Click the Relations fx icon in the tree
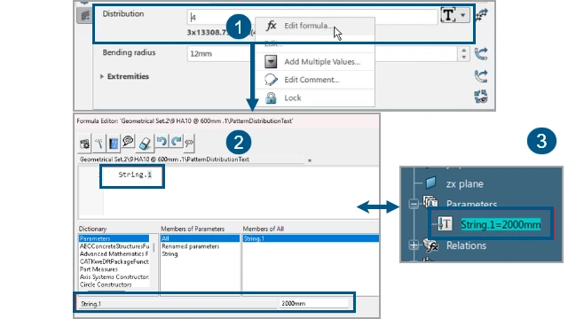 click(430, 245)
